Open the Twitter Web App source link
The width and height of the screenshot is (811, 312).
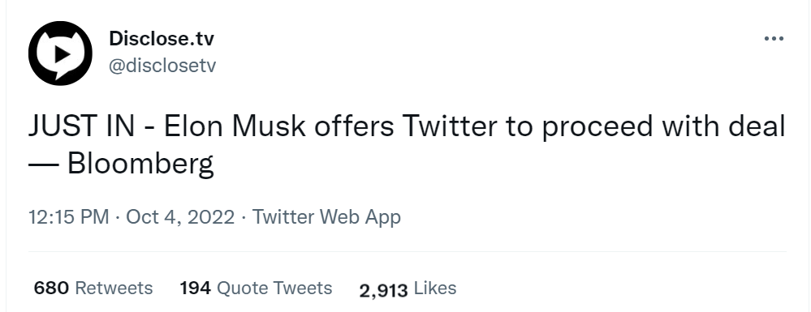(x=326, y=217)
